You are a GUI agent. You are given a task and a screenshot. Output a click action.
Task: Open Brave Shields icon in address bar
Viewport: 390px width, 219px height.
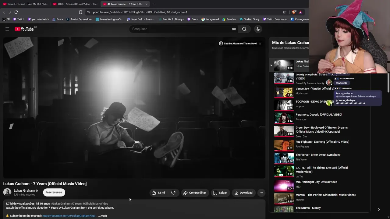pyautogui.click(x=294, y=12)
